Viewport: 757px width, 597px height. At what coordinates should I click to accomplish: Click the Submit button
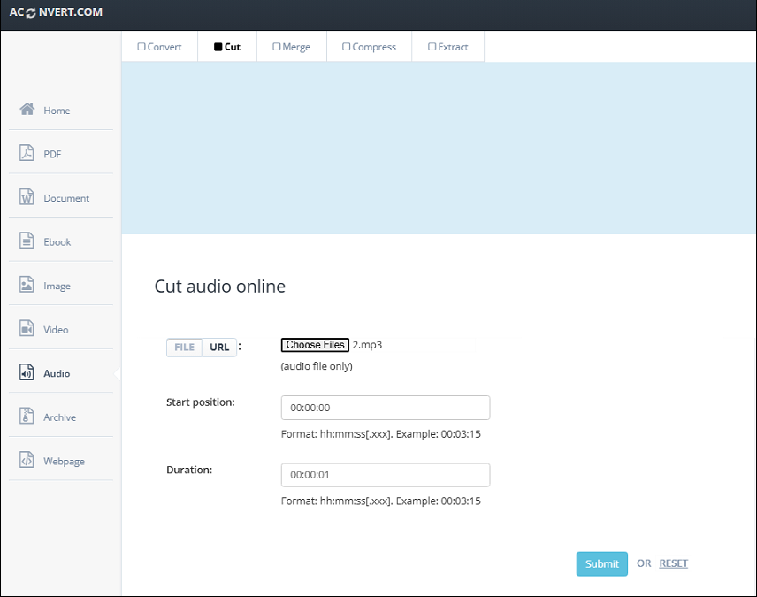(602, 563)
